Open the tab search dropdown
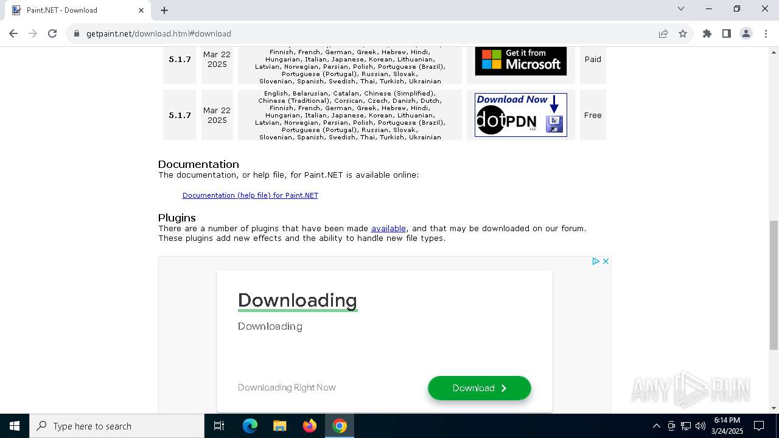The image size is (779, 438). click(x=681, y=9)
